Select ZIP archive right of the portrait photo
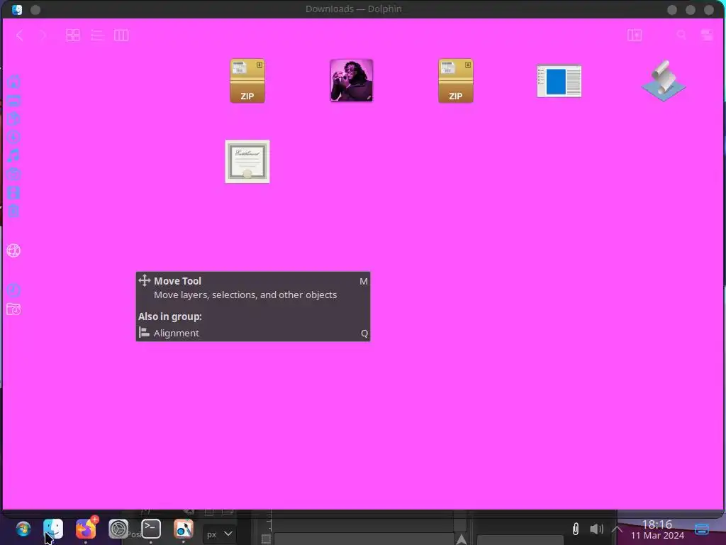The image size is (726, 545). [456, 81]
